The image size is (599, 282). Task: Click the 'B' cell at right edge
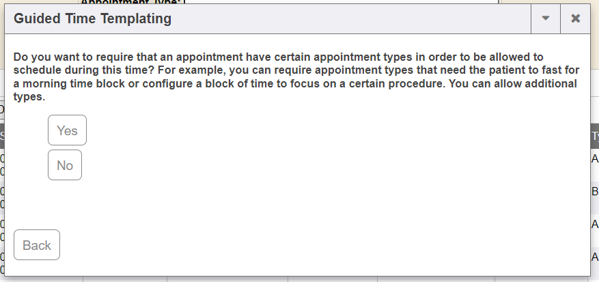(x=594, y=192)
